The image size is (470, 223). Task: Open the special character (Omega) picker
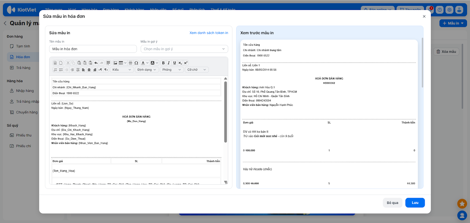136,63
